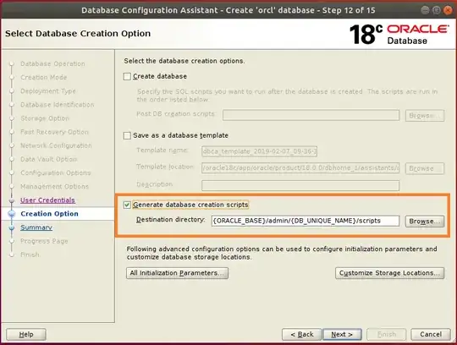Close the Database Configuration Assistant window

point(448,10)
